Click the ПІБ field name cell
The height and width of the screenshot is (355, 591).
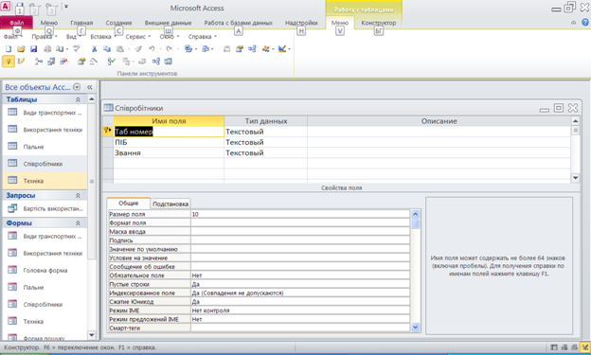pos(169,142)
